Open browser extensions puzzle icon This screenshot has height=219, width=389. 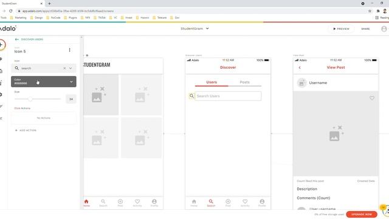[x=378, y=11]
